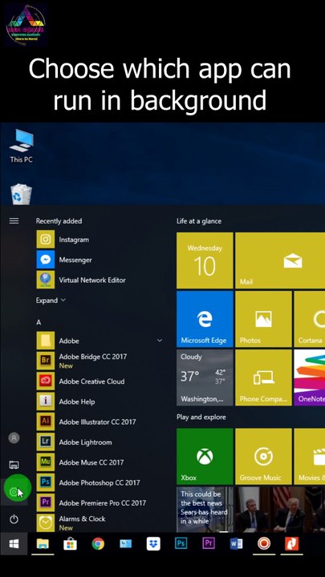The image size is (325, 577).
Task: Launch Messenger from Recently added
Action: [x=100, y=260]
